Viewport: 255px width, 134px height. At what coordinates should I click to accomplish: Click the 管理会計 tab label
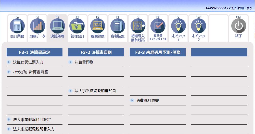tap(78, 36)
